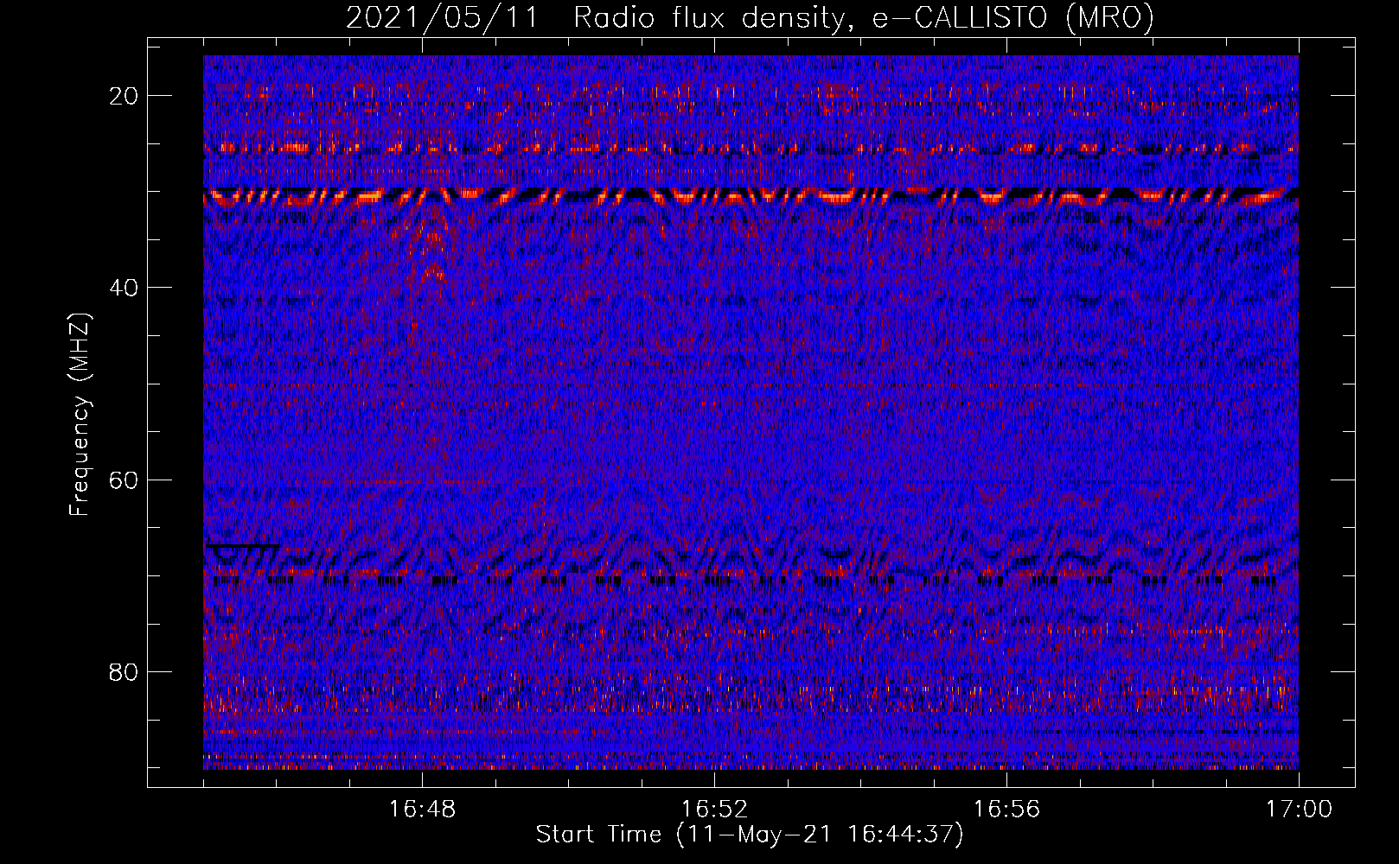Click the 'Start Time (11-May-21 16:44:37)' label

[750, 835]
